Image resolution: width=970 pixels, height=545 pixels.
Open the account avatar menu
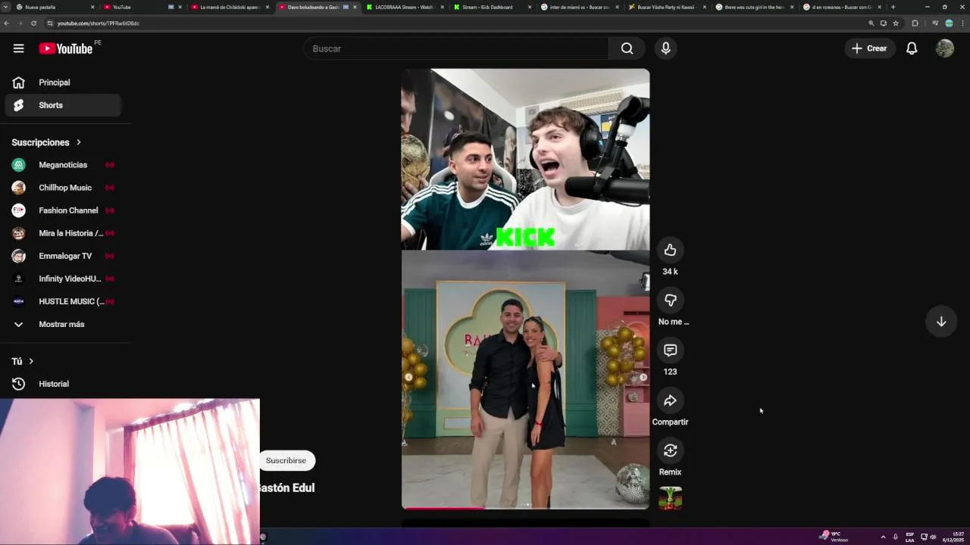pos(944,48)
